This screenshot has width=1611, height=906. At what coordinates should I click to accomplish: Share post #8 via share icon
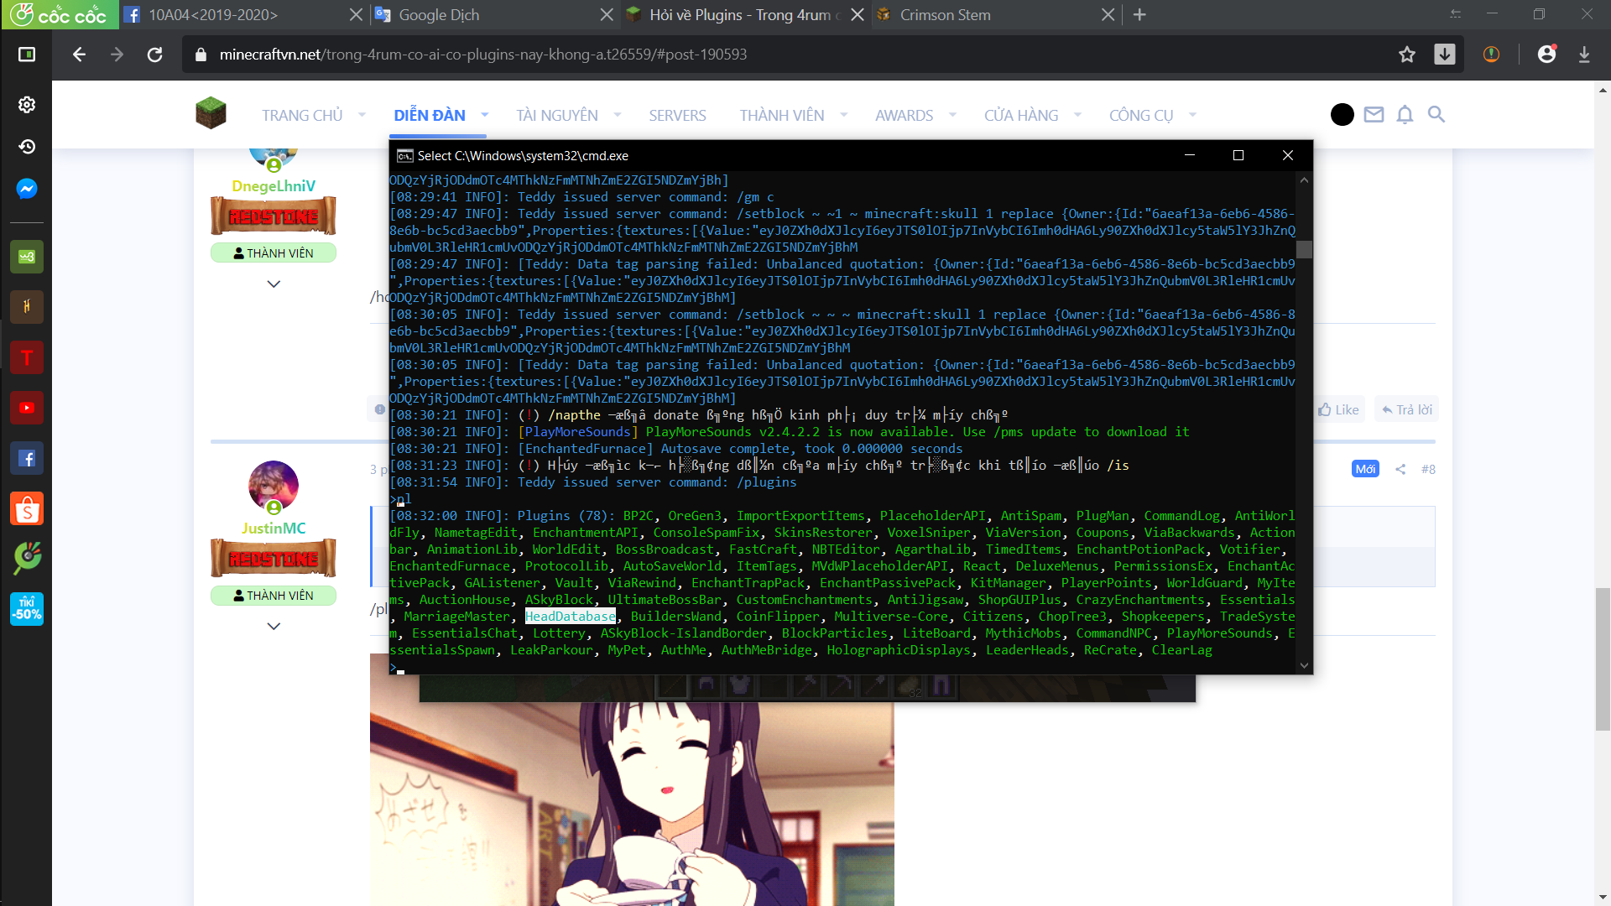tap(1400, 469)
